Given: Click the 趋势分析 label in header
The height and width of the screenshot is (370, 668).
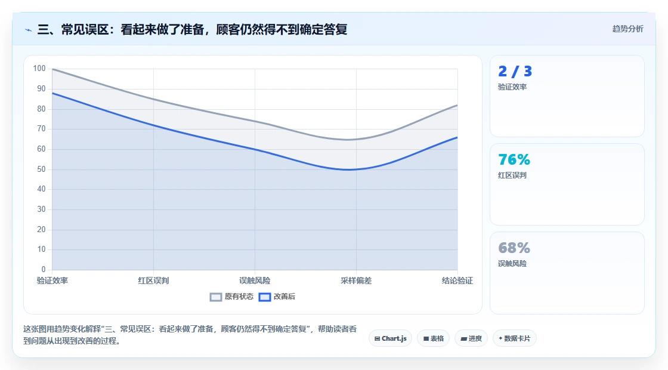Looking at the screenshot, I should (627, 29).
